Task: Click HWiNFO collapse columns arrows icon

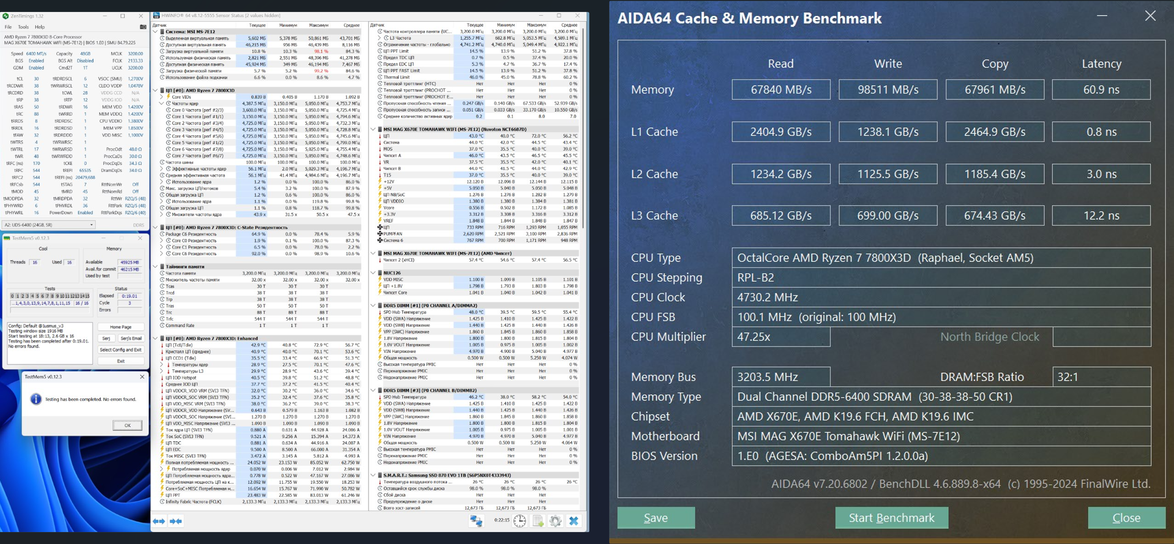Action: coord(176,521)
